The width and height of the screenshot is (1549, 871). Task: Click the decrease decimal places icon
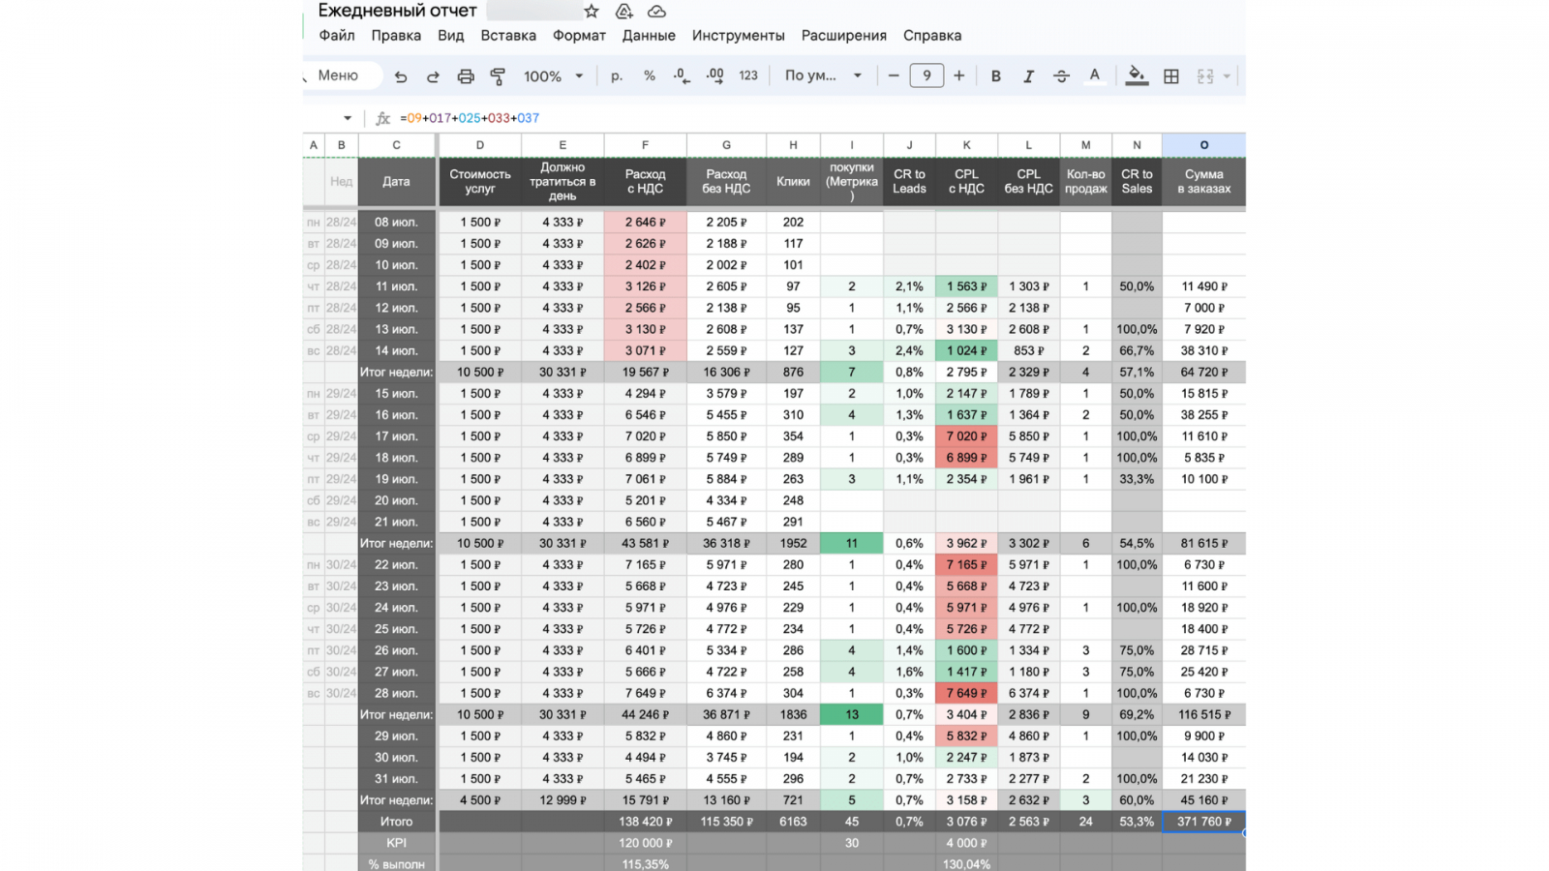point(682,76)
